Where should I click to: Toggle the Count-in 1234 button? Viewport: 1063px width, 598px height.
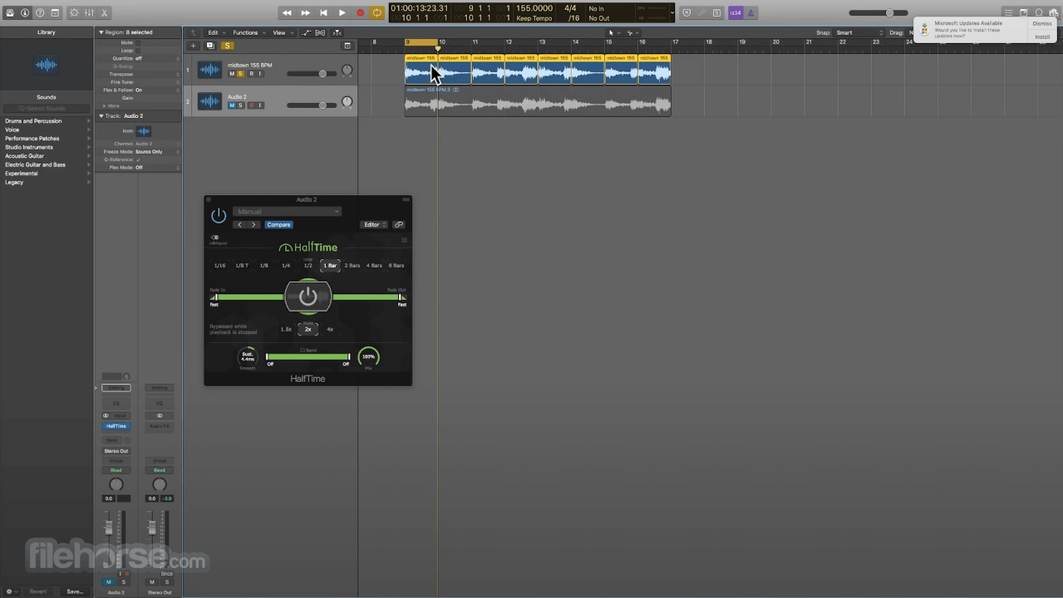pos(736,12)
